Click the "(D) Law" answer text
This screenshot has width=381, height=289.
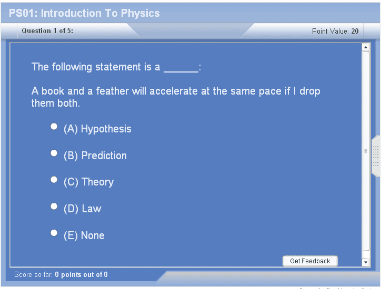click(82, 209)
